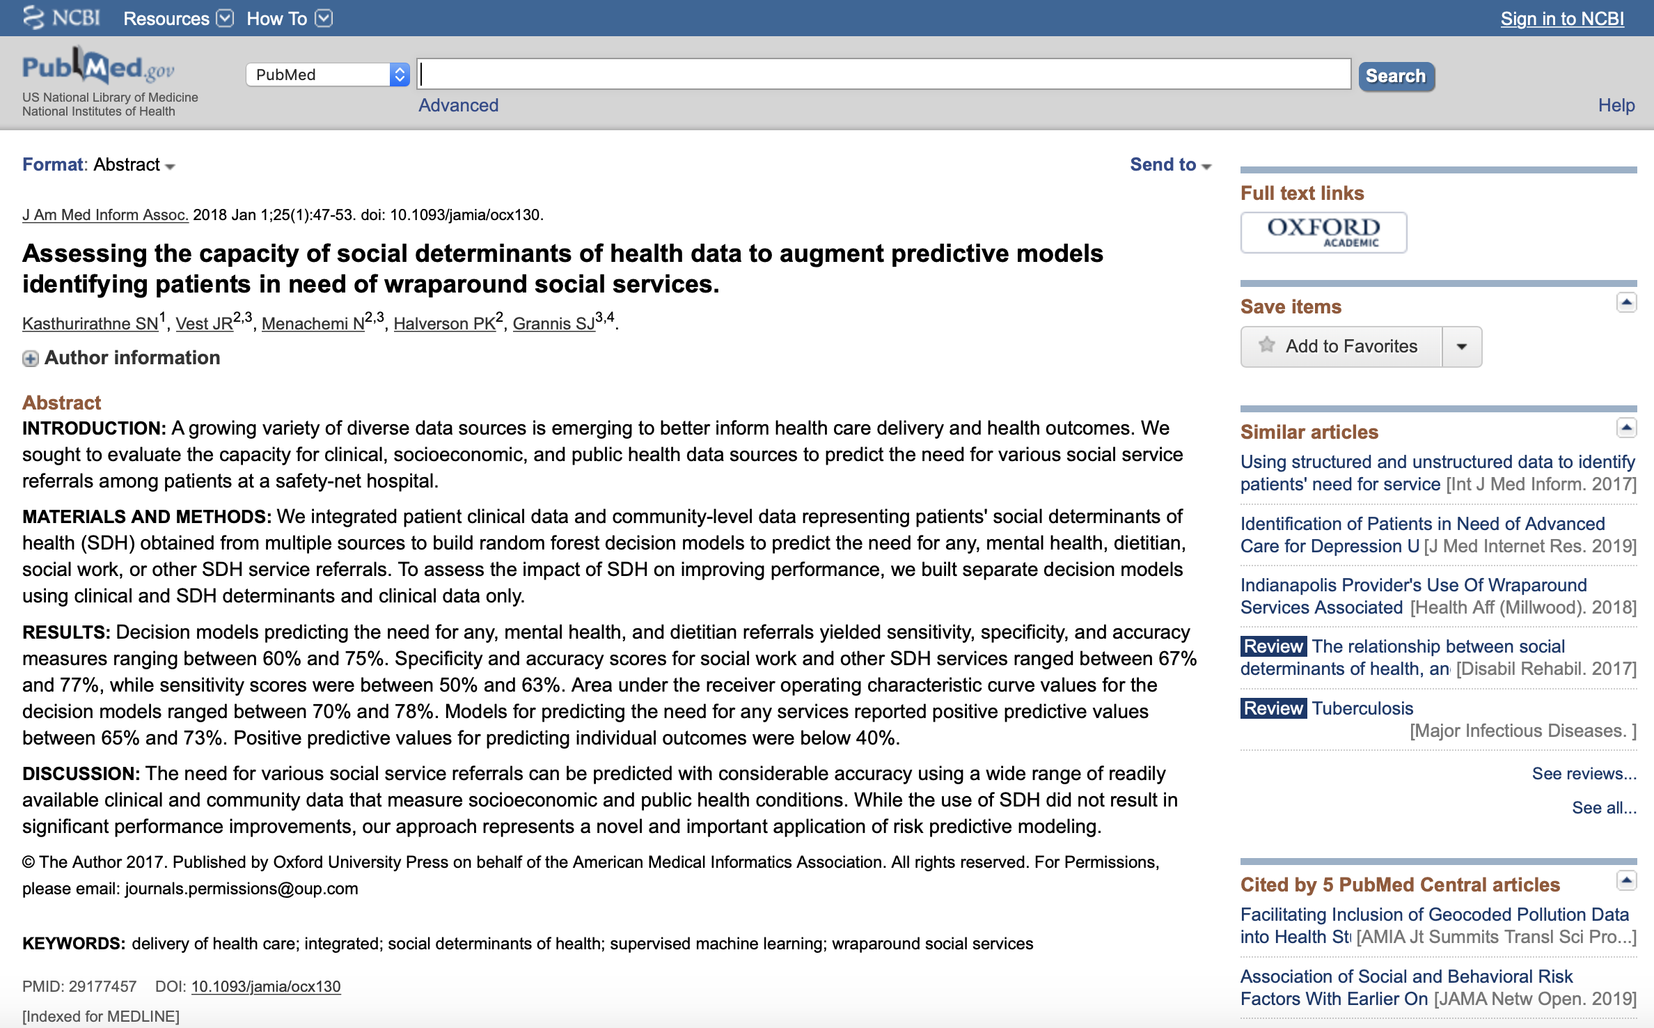
Task: Open author Menachemi N link
Action: 313,324
